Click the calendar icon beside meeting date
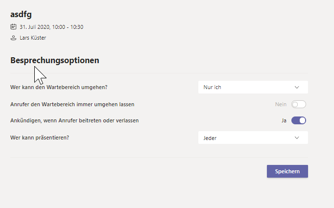 (13, 27)
